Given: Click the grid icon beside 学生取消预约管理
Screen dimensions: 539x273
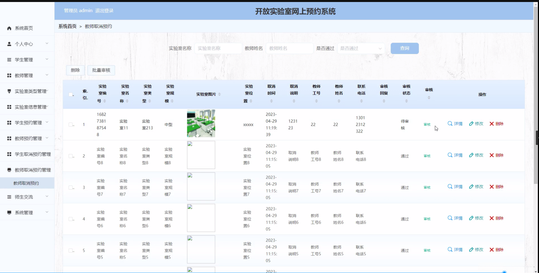Looking at the screenshot, I should [9, 154].
